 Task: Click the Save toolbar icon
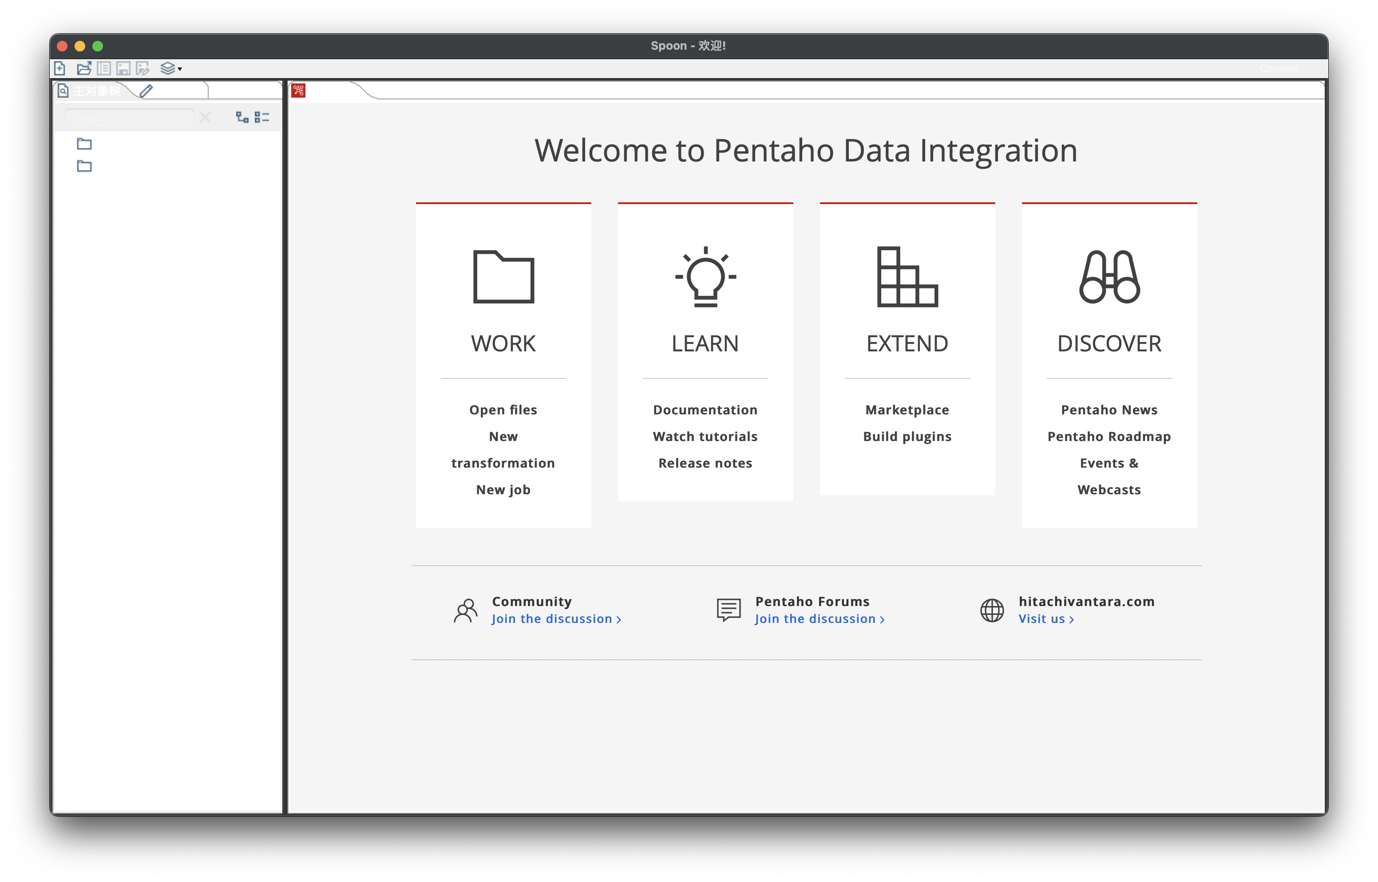coord(123,69)
